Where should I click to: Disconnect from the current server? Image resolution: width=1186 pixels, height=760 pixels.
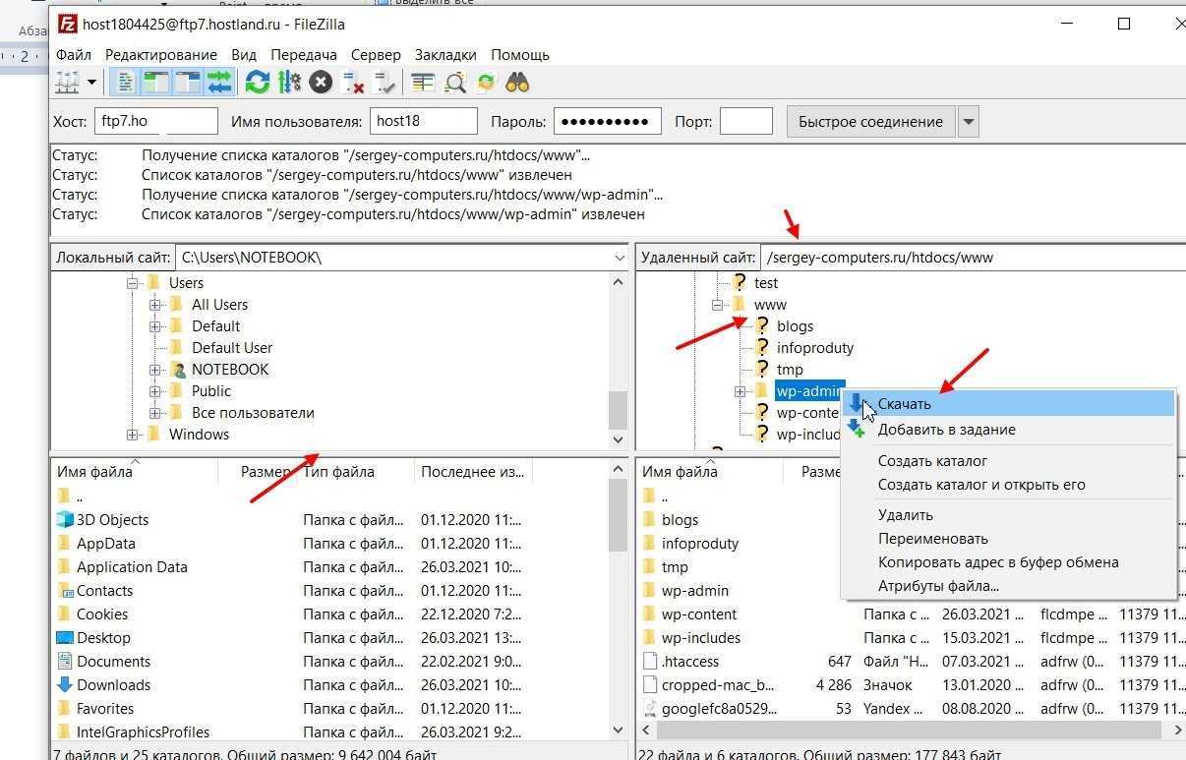click(x=353, y=83)
